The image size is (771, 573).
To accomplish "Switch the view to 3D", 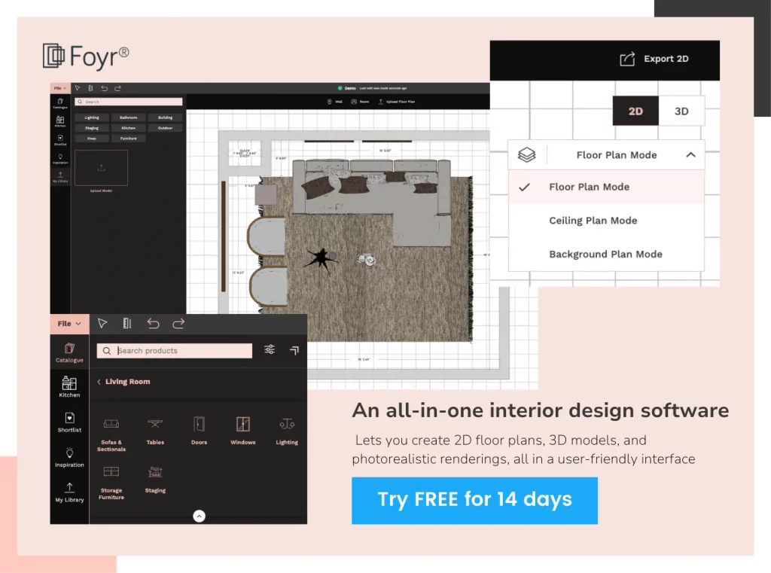I will (681, 111).
